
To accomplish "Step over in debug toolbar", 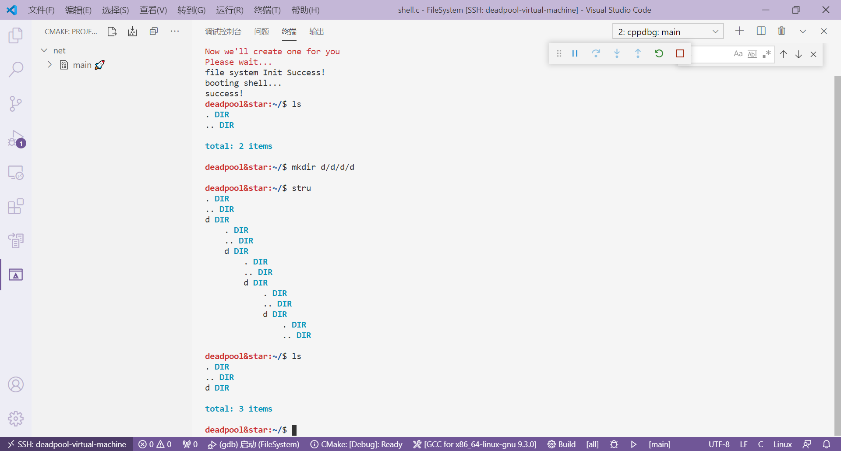I will (x=596, y=53).
